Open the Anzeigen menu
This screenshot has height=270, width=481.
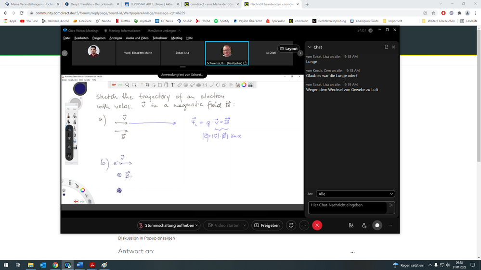116,38
